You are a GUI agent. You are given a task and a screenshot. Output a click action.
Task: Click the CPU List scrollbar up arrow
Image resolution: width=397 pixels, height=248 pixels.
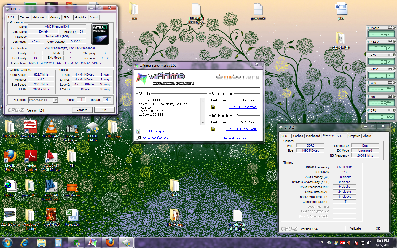[203, 101]
